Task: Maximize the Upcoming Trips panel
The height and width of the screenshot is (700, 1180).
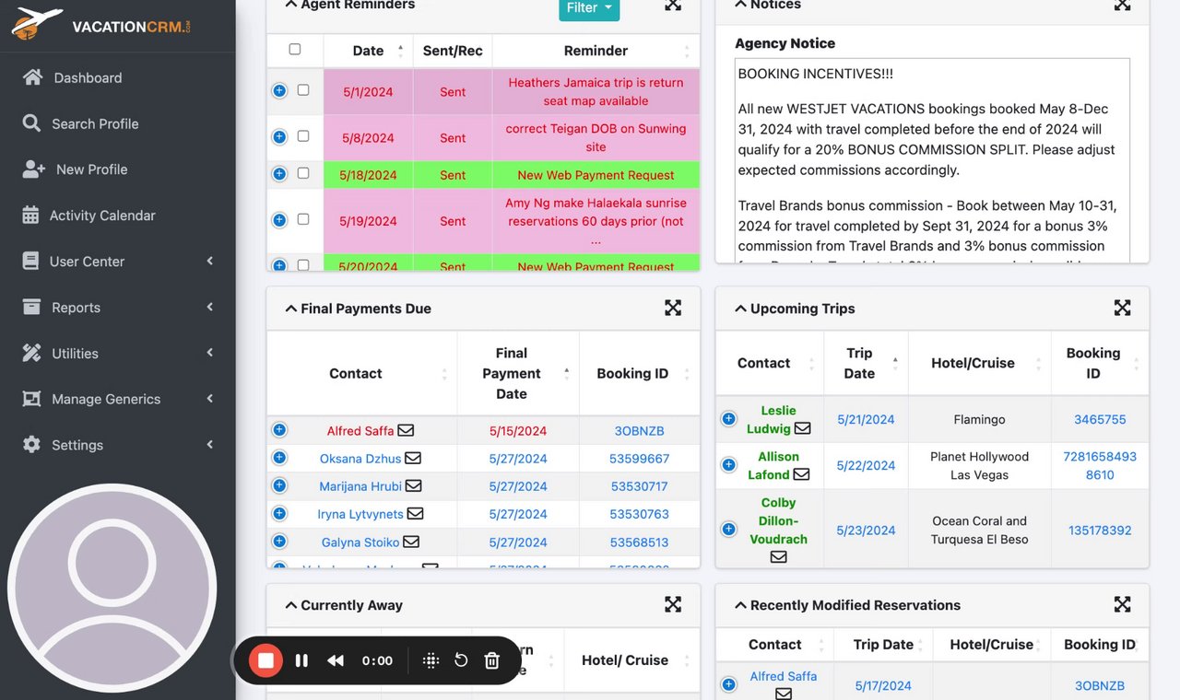Action: point(1122,308)
